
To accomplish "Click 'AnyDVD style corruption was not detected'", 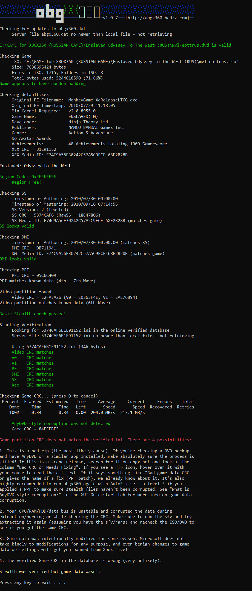I will (x=61, y=424).
